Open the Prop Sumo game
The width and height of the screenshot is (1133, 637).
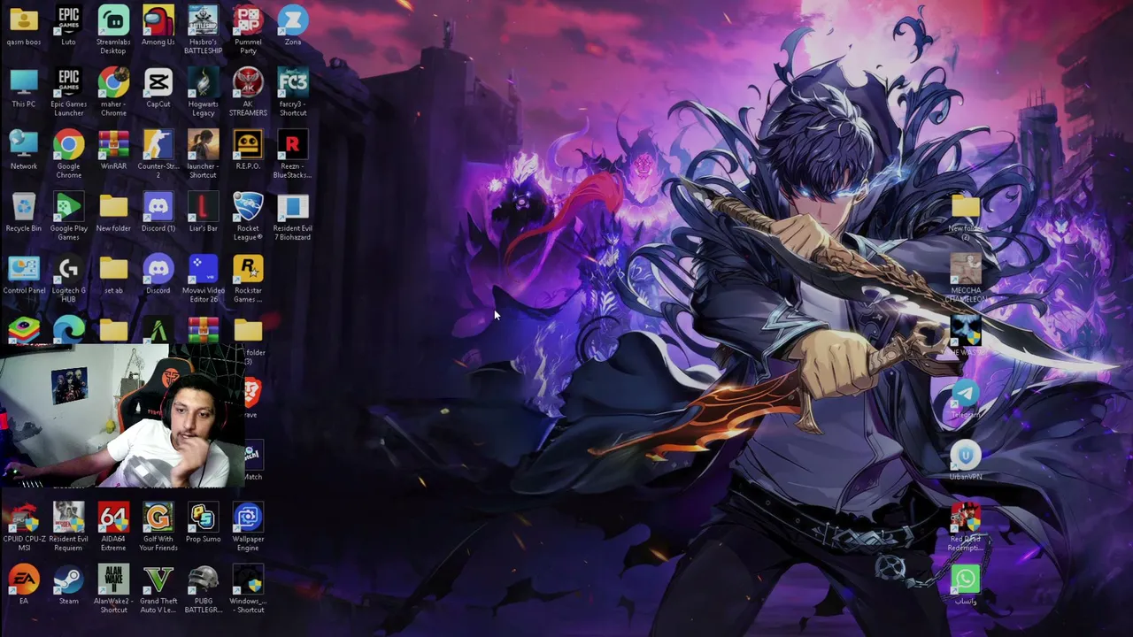click(x=203, y=523)
